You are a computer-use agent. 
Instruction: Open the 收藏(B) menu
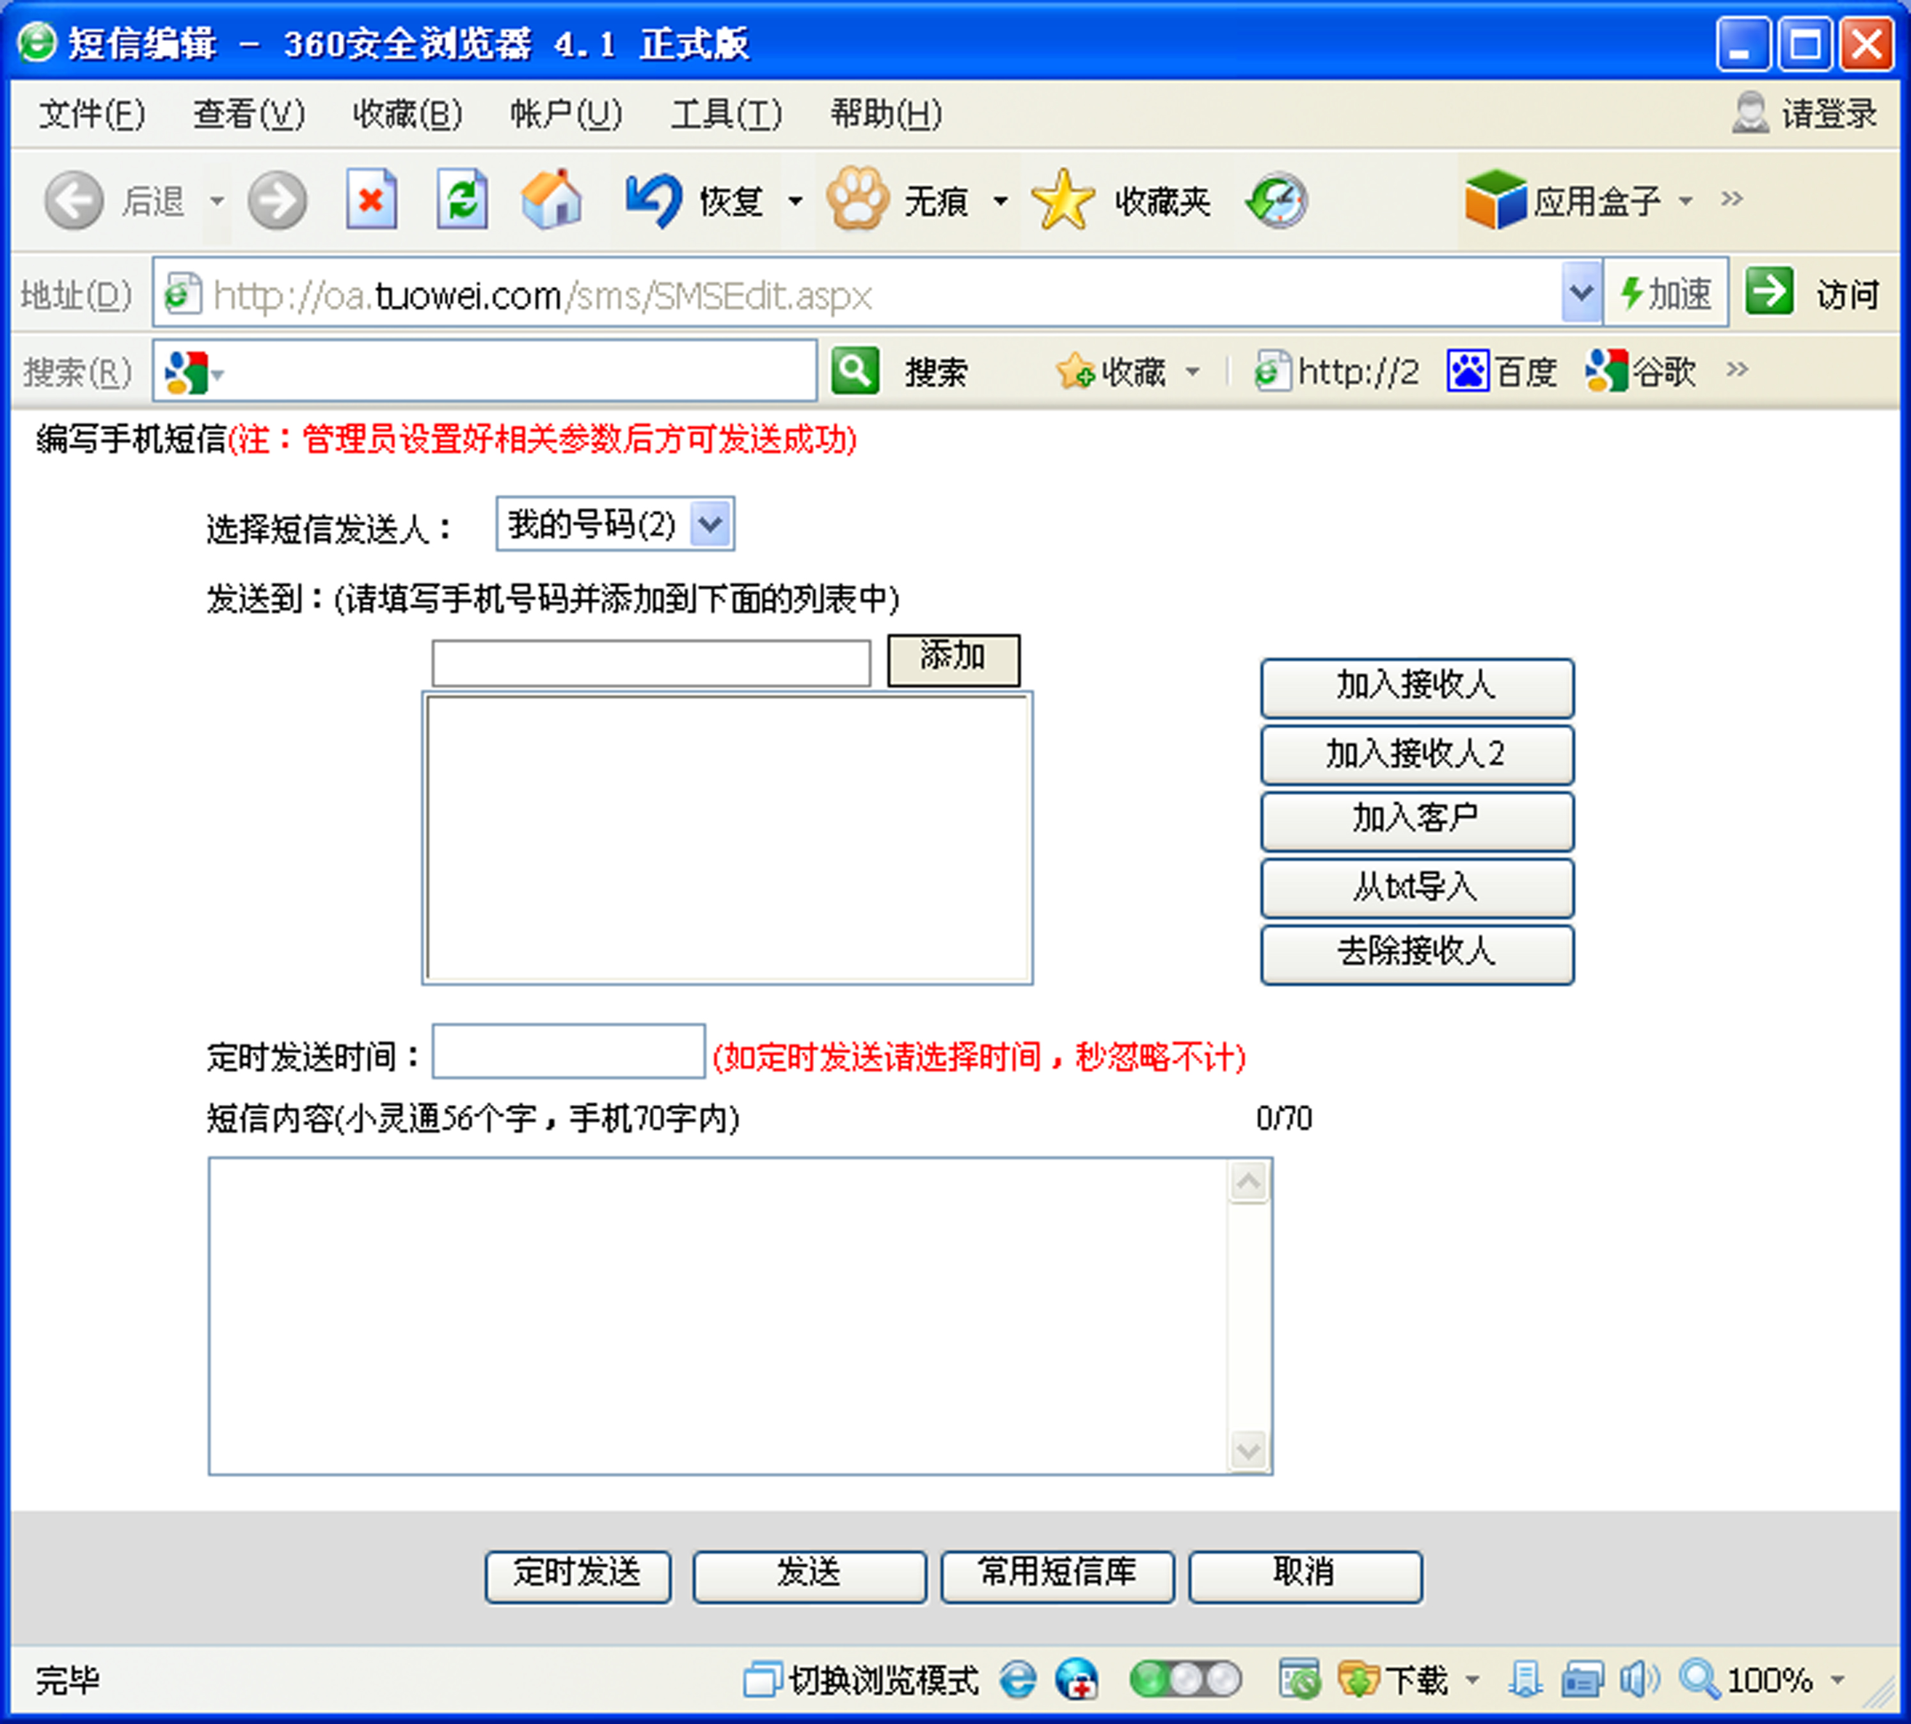pos(408,114)
